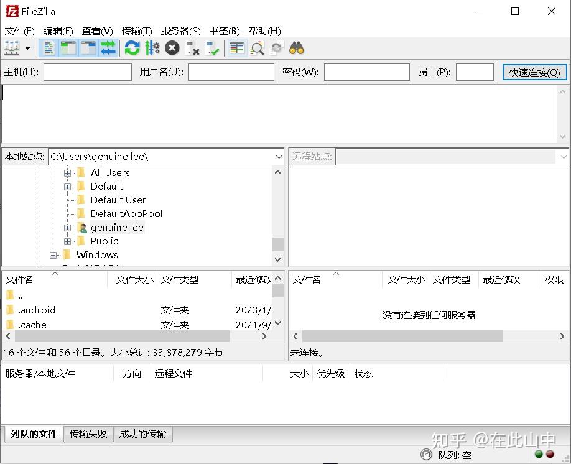Cancel the current operation icon

(x=172, y=48)
